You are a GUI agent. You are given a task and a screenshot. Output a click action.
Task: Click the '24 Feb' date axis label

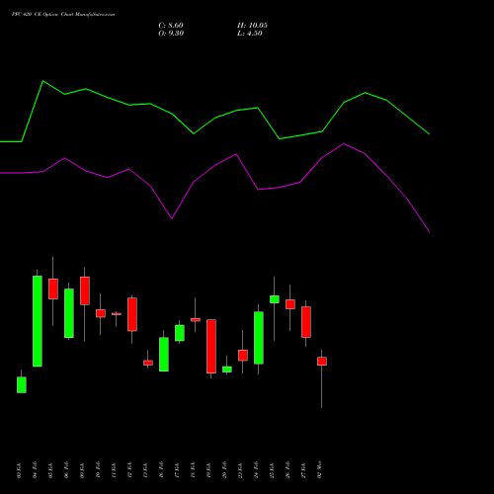(x=256, y=470)
